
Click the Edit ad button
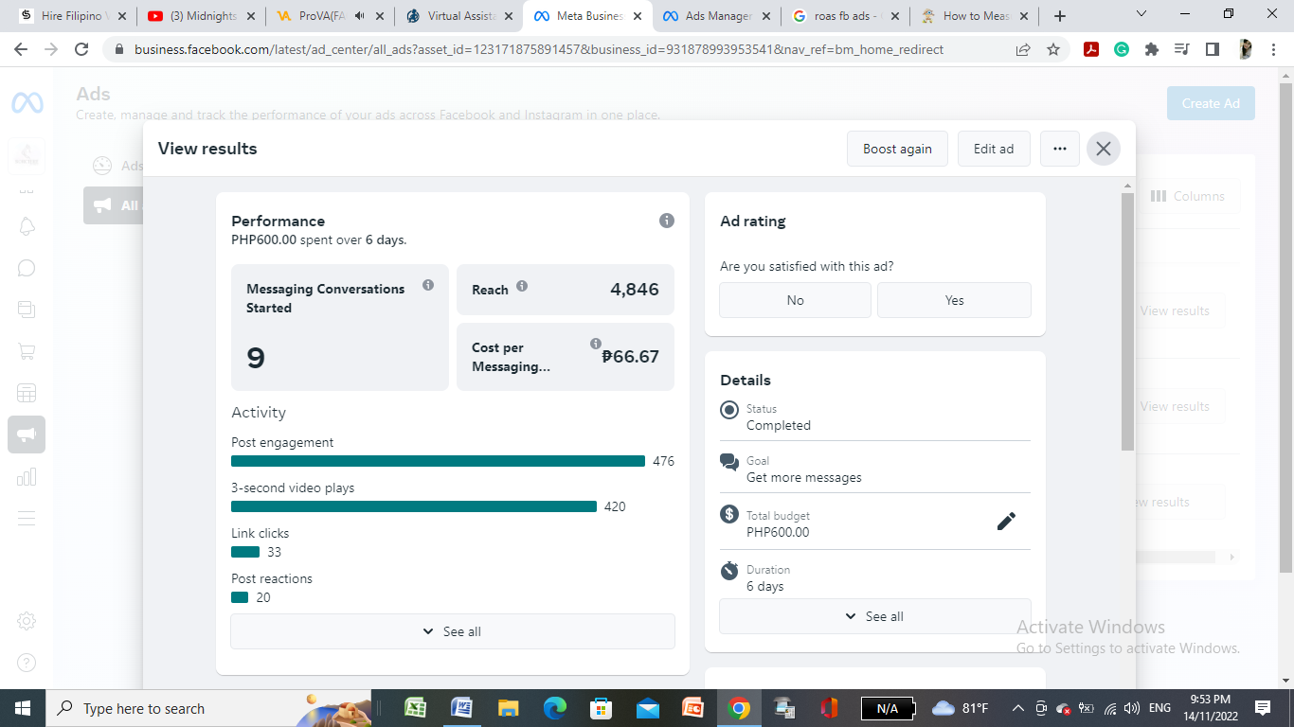tap(994, 149)
